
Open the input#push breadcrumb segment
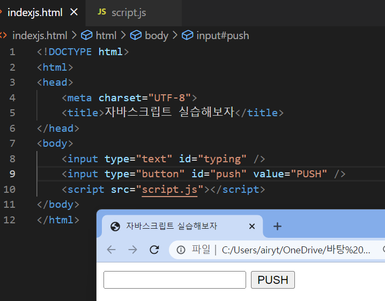pyautogui.click(x=223, y=36)
